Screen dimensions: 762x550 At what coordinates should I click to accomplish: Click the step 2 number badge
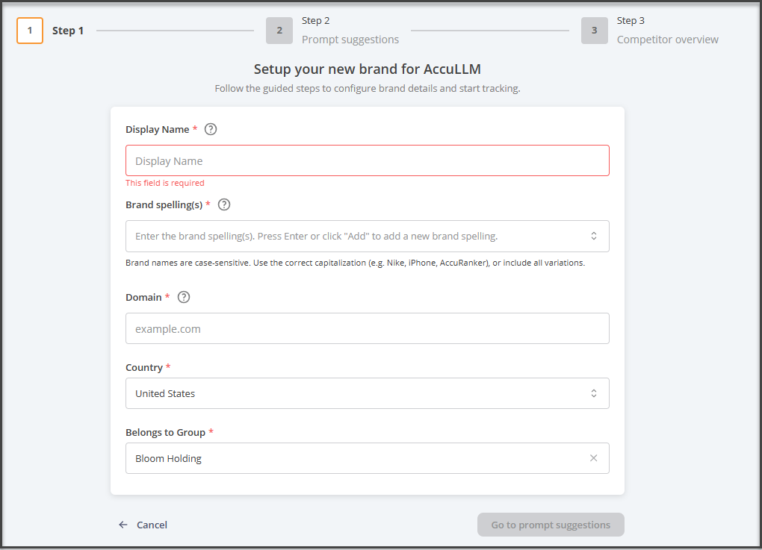point(279,31)
